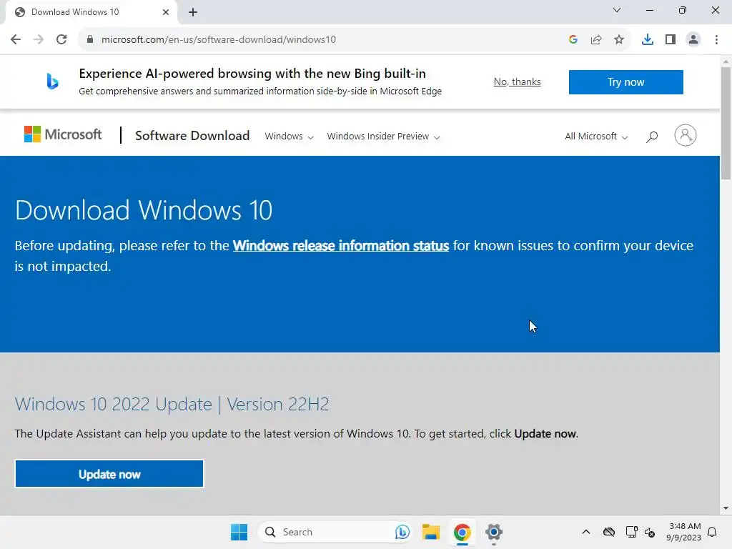Open the tab search chevron

(617, 10)
